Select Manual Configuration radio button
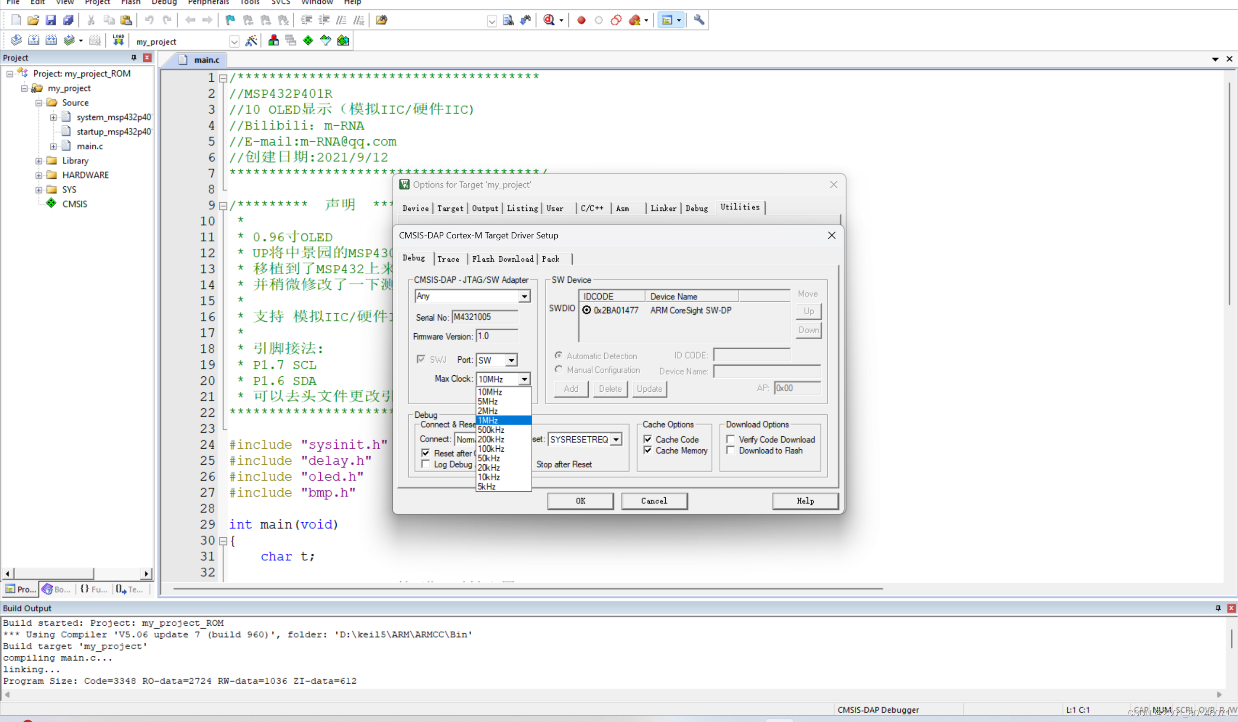This screenshot has height=722, width=1238. (559, 369)
